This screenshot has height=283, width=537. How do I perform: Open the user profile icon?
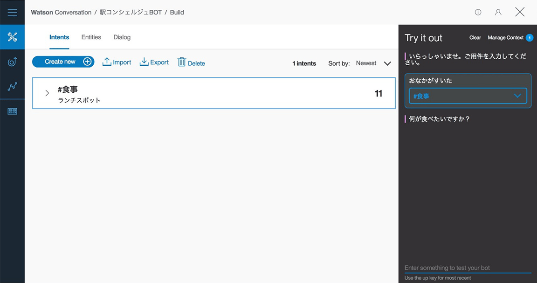498,12
